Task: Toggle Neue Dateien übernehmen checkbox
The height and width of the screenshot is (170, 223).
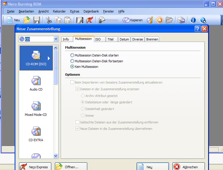Action: [x=77, y=129]
